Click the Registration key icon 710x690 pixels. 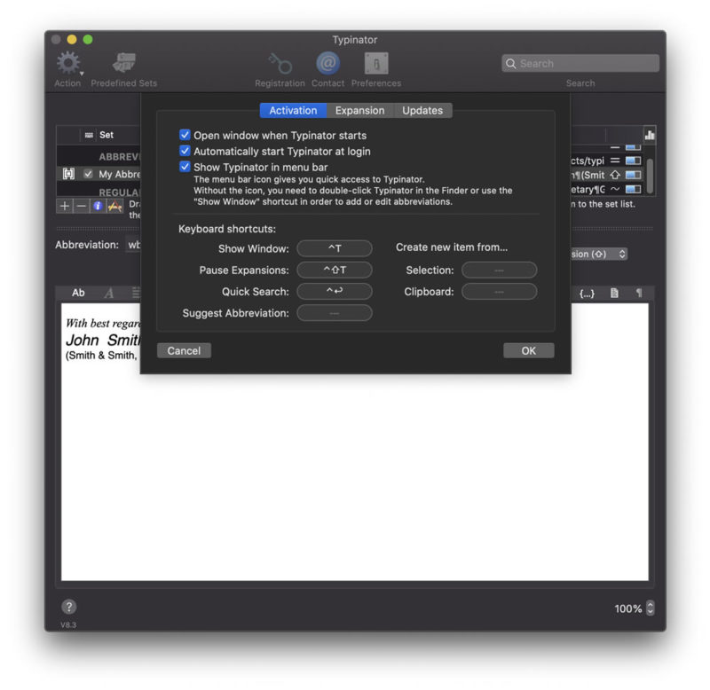click(x=280, y=63)
